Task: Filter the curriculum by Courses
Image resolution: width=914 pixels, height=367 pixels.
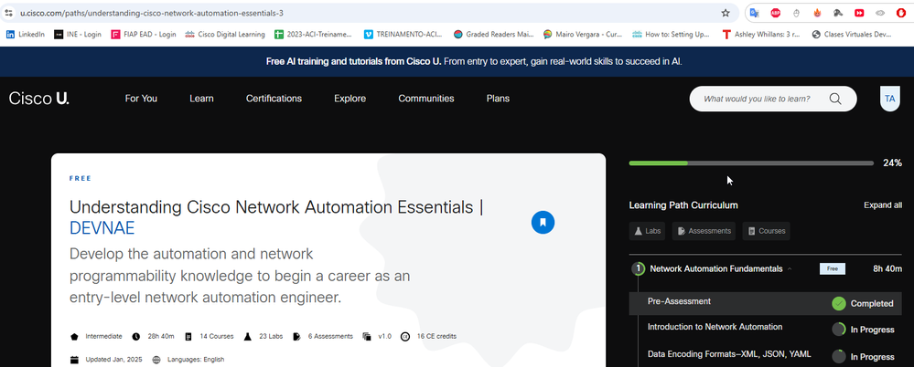Action: click(766, 231)
